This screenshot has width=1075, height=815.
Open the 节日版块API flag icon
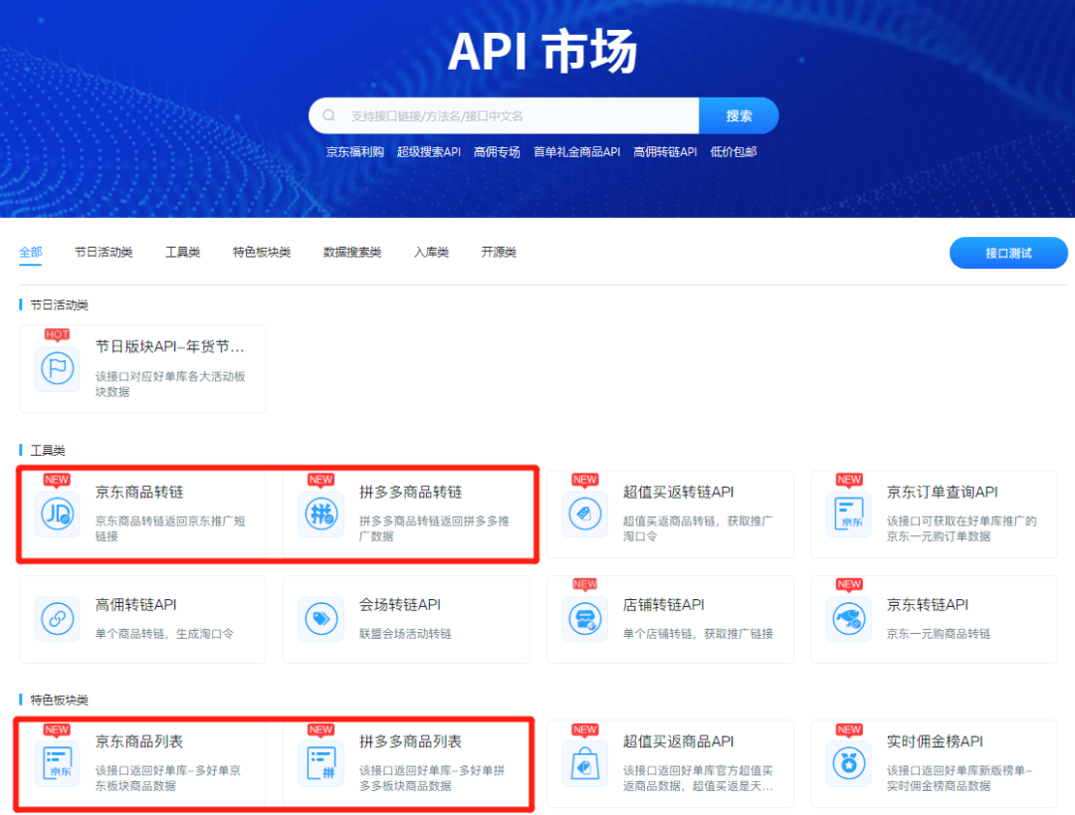tap(58, 369)
